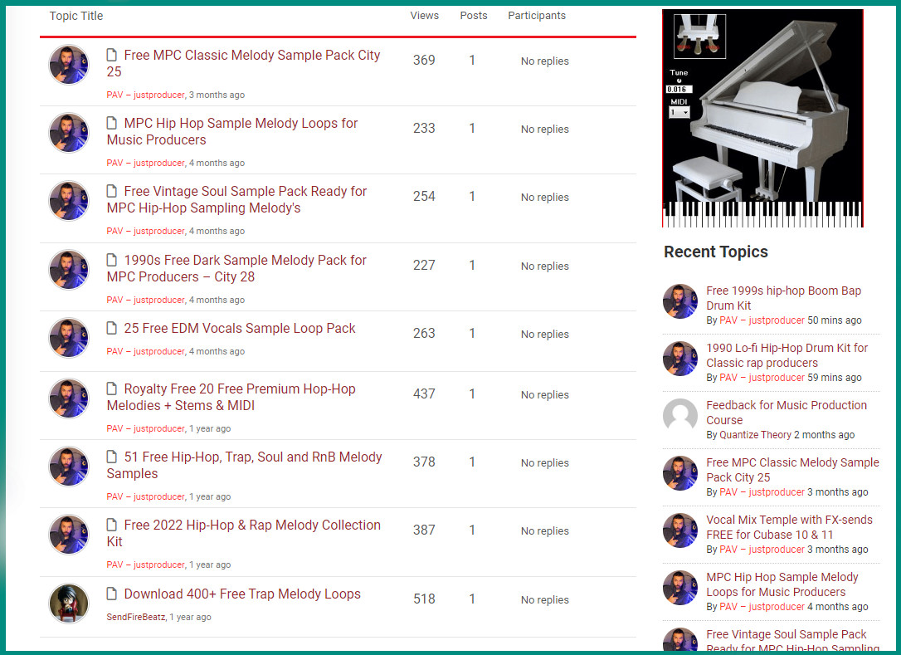Click the document icon beside Download 400+ Free Trap Melody Loops
The image size is (901, 655).
(112, 594)
